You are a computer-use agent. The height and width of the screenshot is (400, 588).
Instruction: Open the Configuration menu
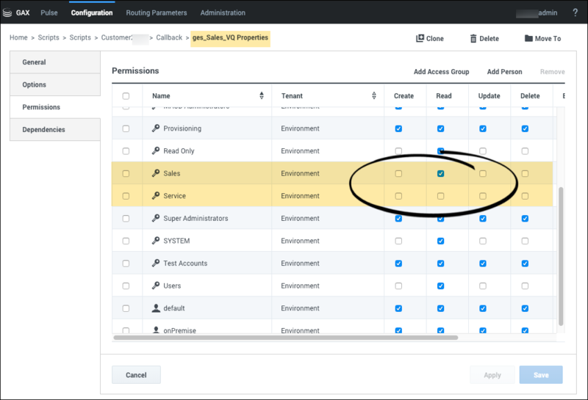92,12
